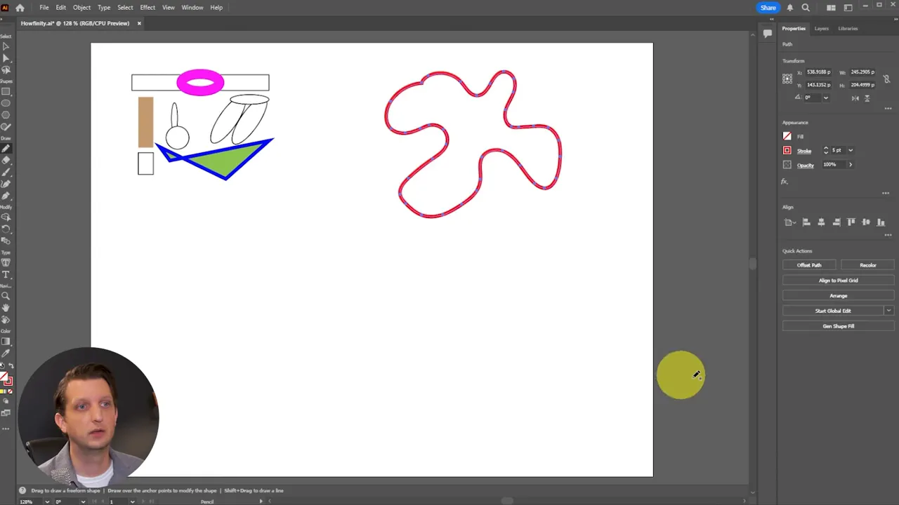
Task: Select the Pencil tool in the Draw section
Action: point(6,148)
